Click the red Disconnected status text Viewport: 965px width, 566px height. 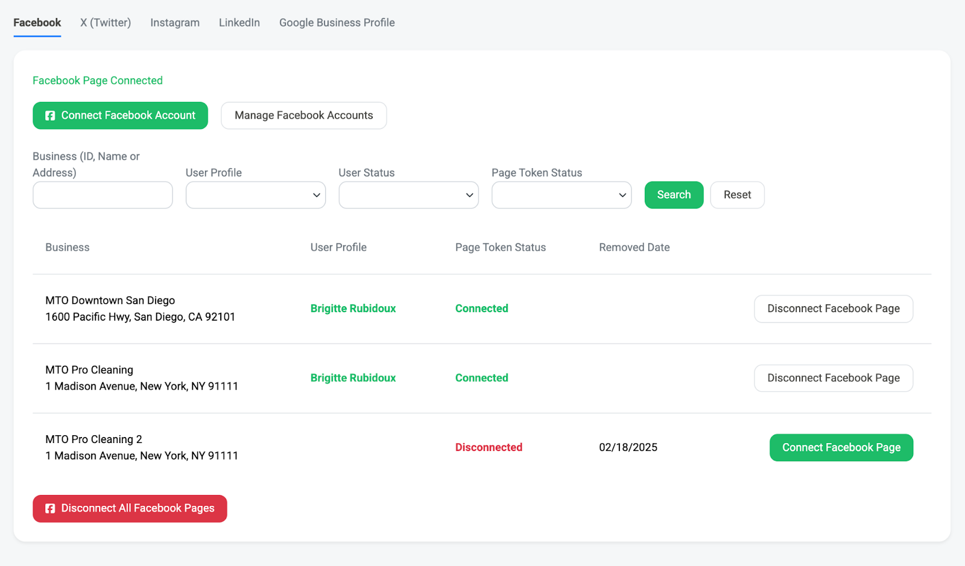click(489, 447)
